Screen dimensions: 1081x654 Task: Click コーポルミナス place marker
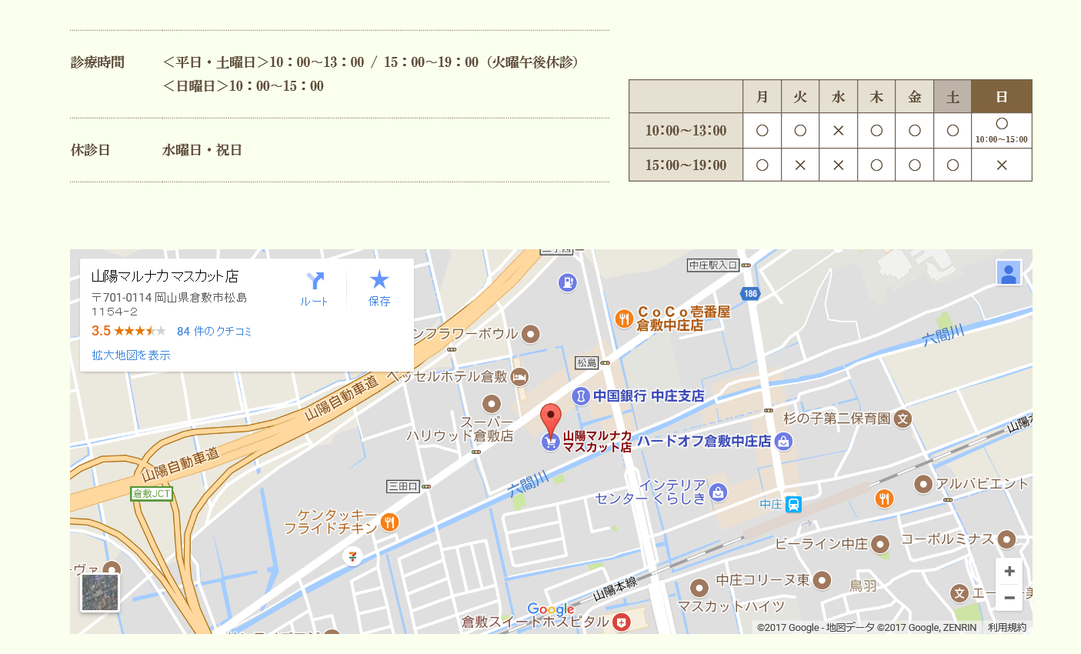click(1006, 539)
